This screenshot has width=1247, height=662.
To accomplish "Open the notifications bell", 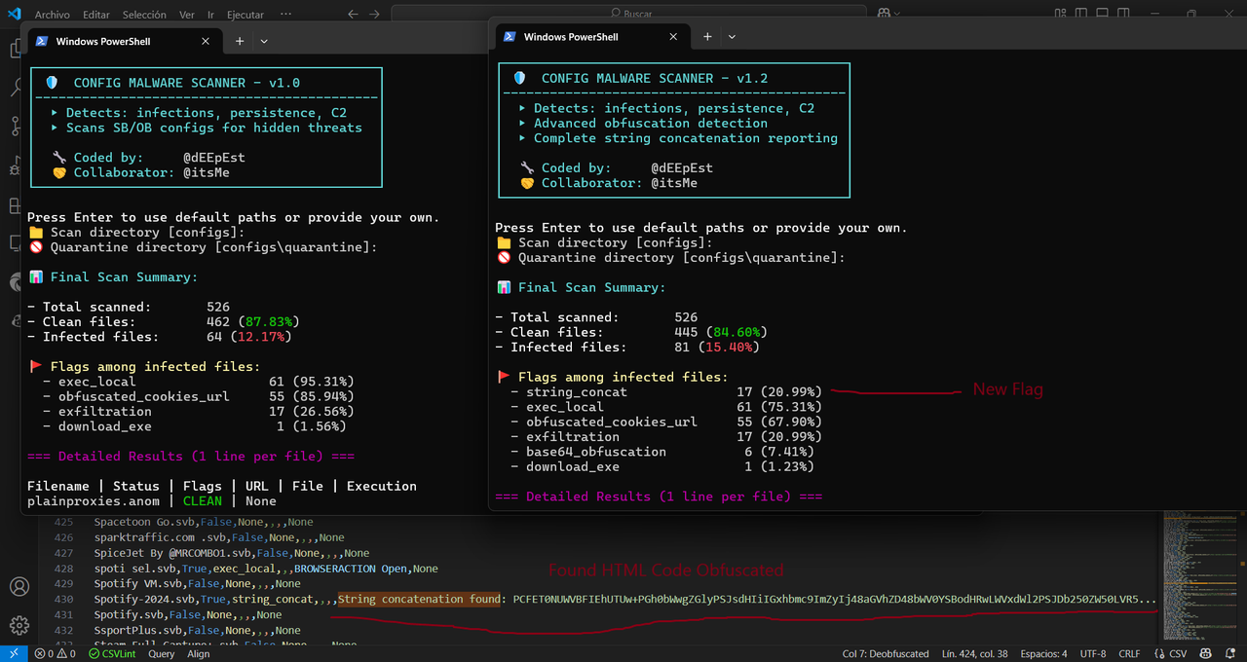I will pyautogui.click(x=1229, y=653).
